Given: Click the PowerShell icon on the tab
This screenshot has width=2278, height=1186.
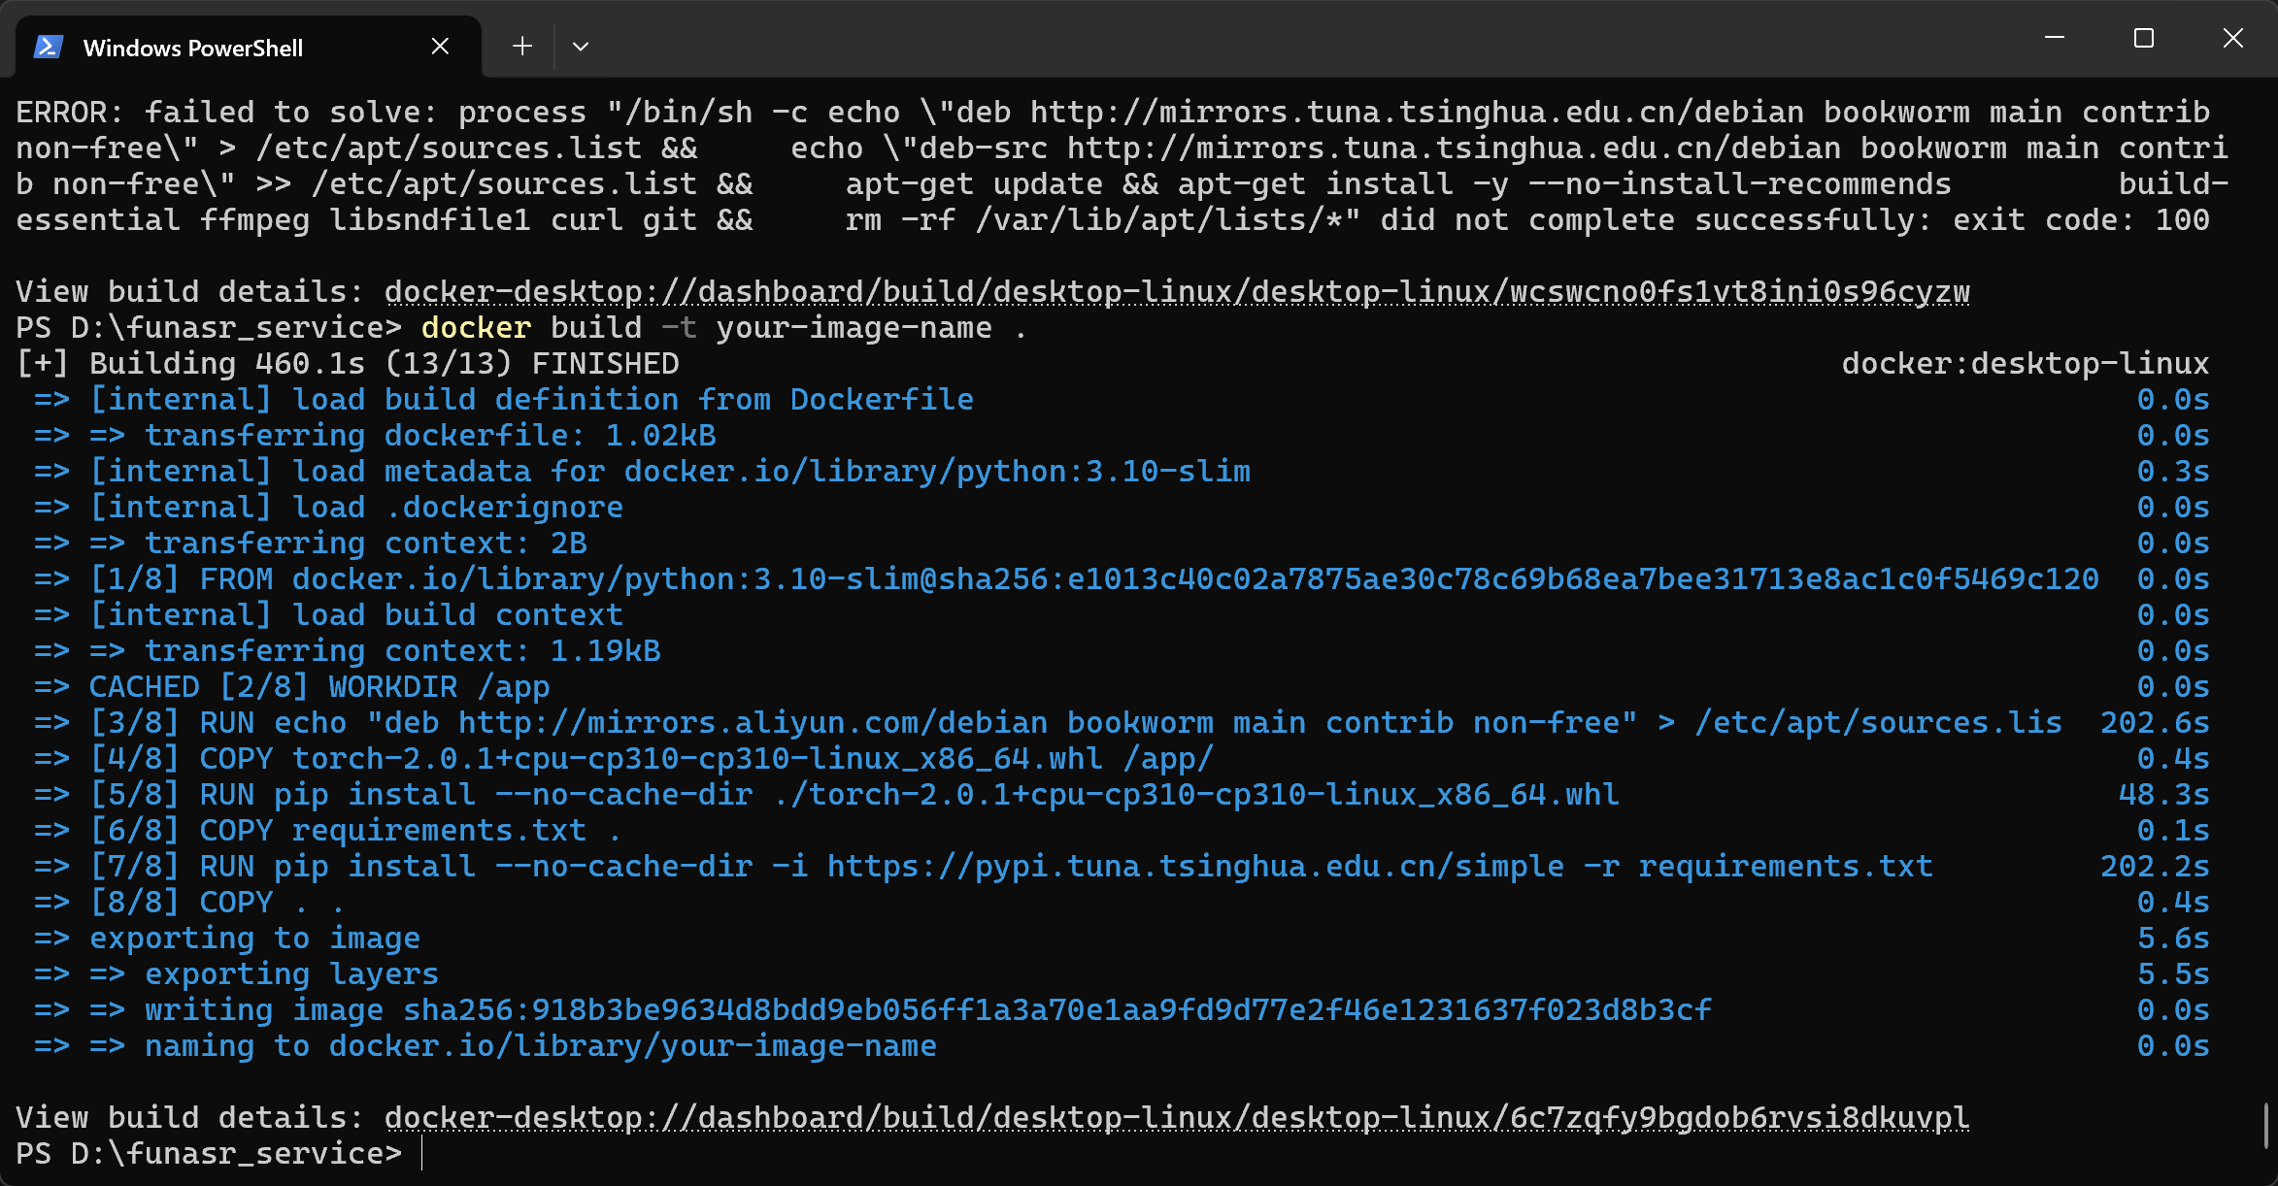Looking at the screenshot, I should point(47,45).
